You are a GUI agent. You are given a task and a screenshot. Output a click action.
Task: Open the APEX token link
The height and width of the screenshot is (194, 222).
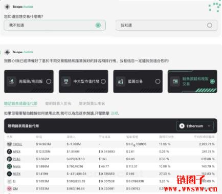17,152
